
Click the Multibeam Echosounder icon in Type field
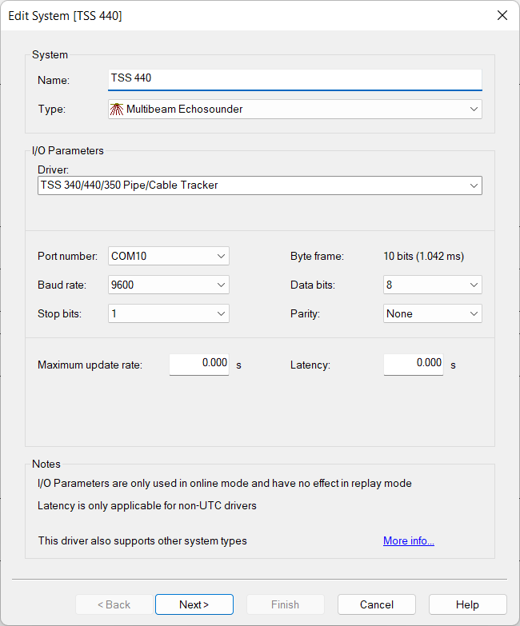click(117, 109)
